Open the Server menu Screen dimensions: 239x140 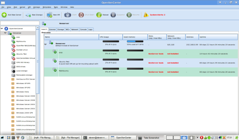pos(23,7)
